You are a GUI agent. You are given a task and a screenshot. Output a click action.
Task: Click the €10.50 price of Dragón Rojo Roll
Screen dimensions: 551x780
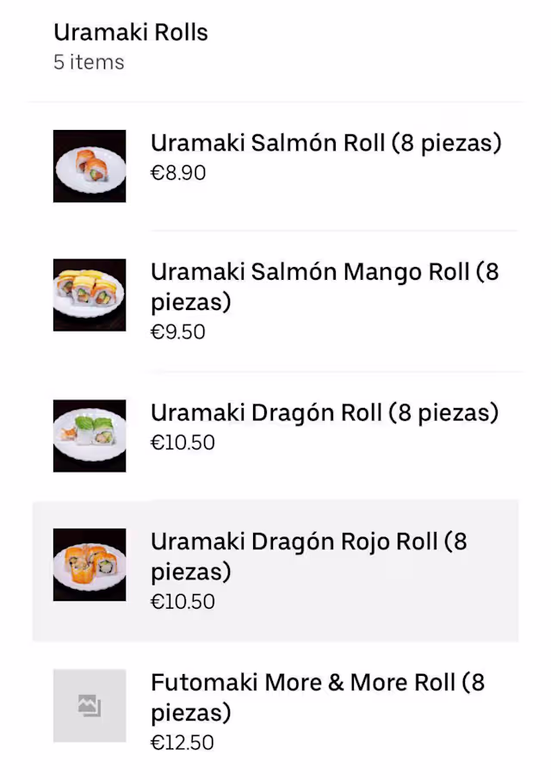(x=183, y=602)
